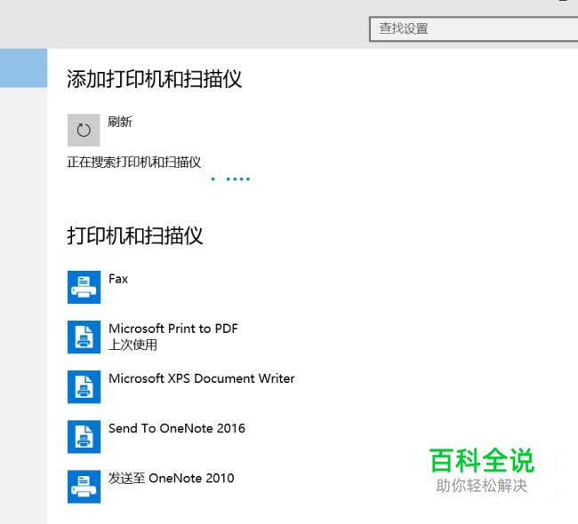Click the Microsoft Print to PDF name
This screenshot has width=578, height=524.
(173, 329)
